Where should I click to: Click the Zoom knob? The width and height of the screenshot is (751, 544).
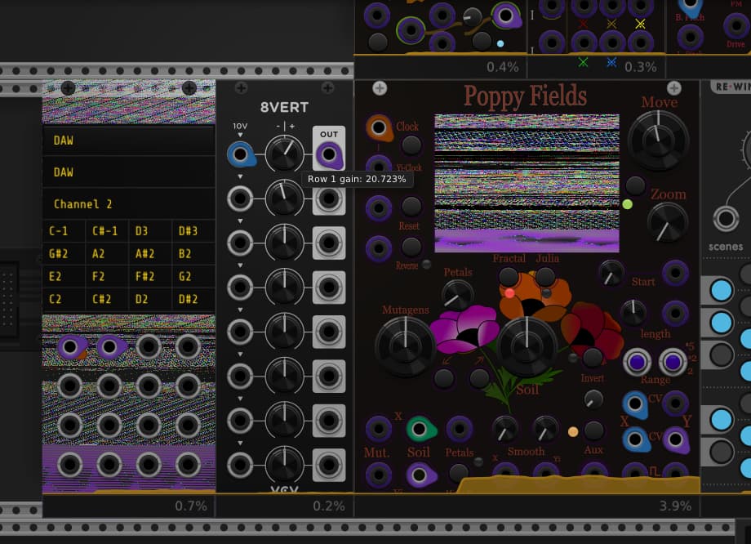click(x=668, y=221)
